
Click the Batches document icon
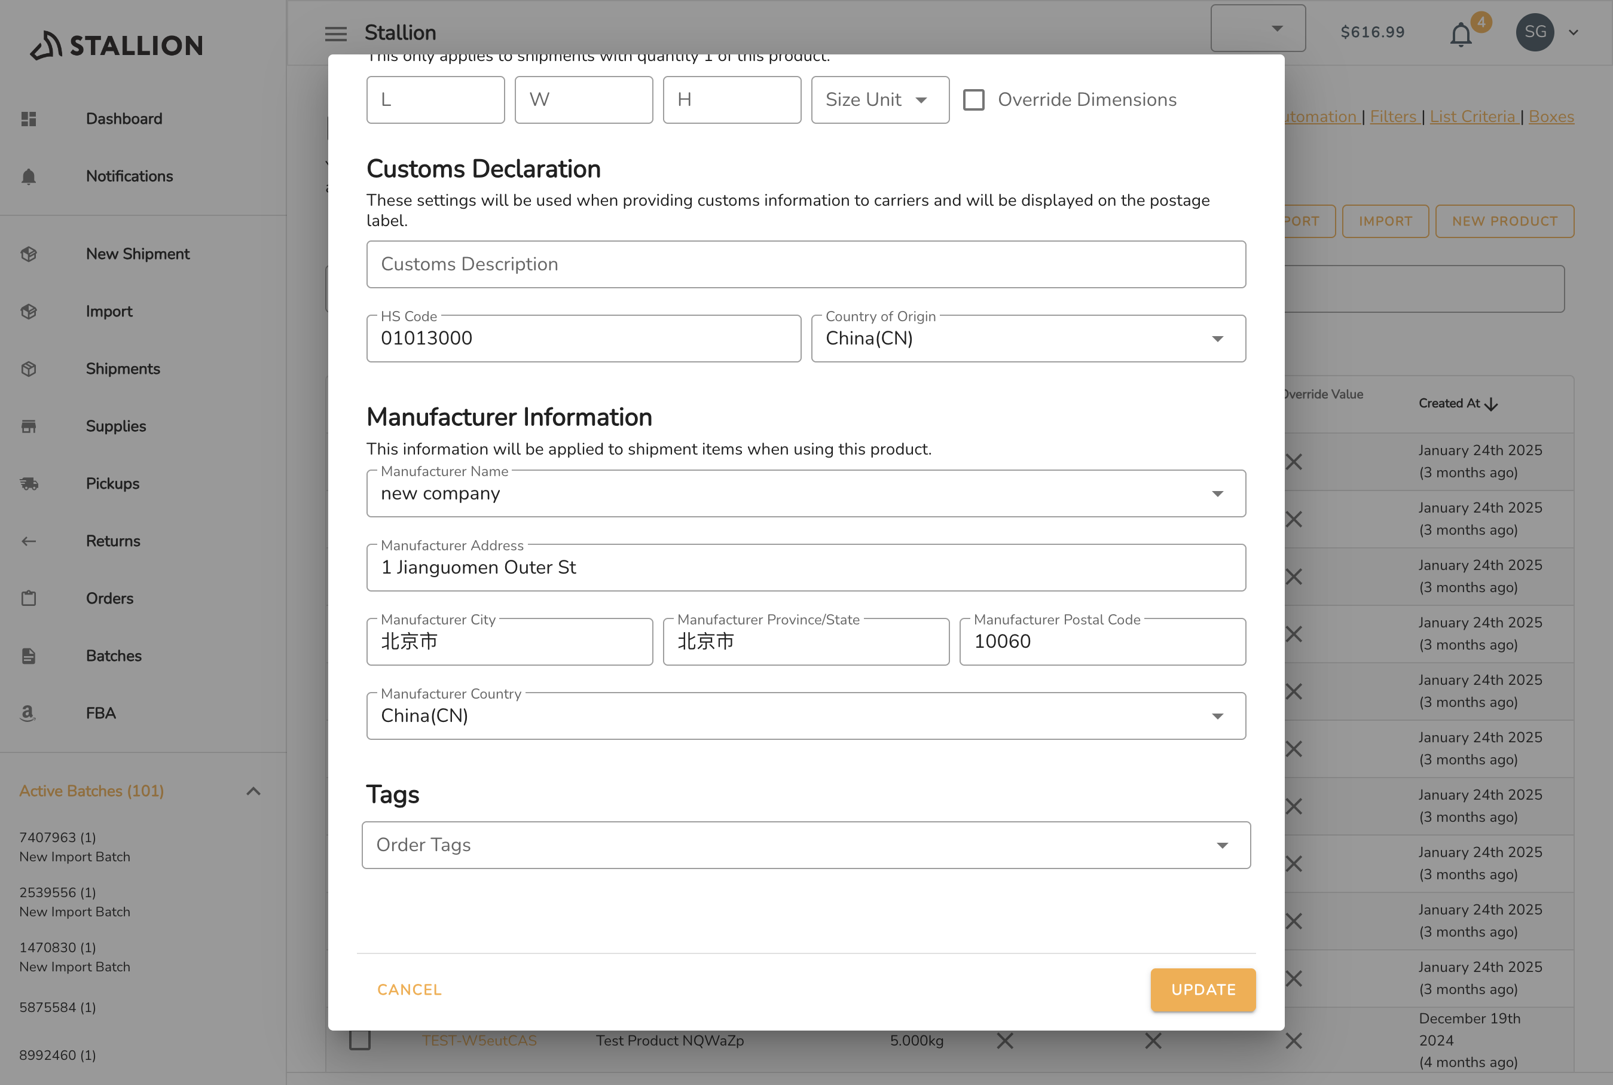28,656
